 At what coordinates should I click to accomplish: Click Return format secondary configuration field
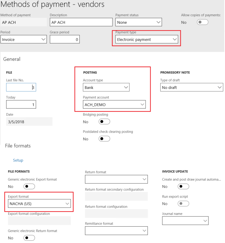click(x=116, y=197)
